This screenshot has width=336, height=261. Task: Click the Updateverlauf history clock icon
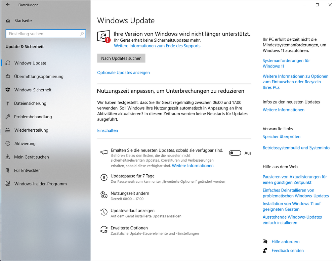(104, 212)
